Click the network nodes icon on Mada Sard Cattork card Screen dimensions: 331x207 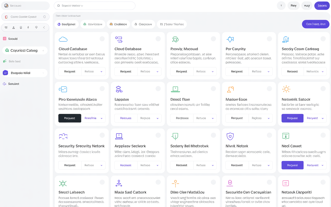(119, 183)
